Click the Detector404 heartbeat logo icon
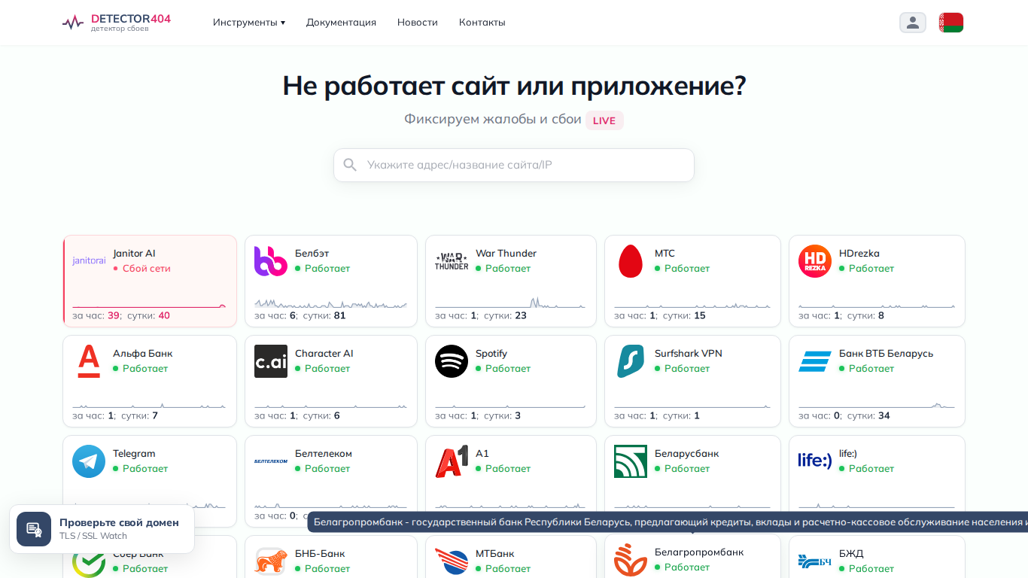The image size is (1028, 578). click(73, 23)
